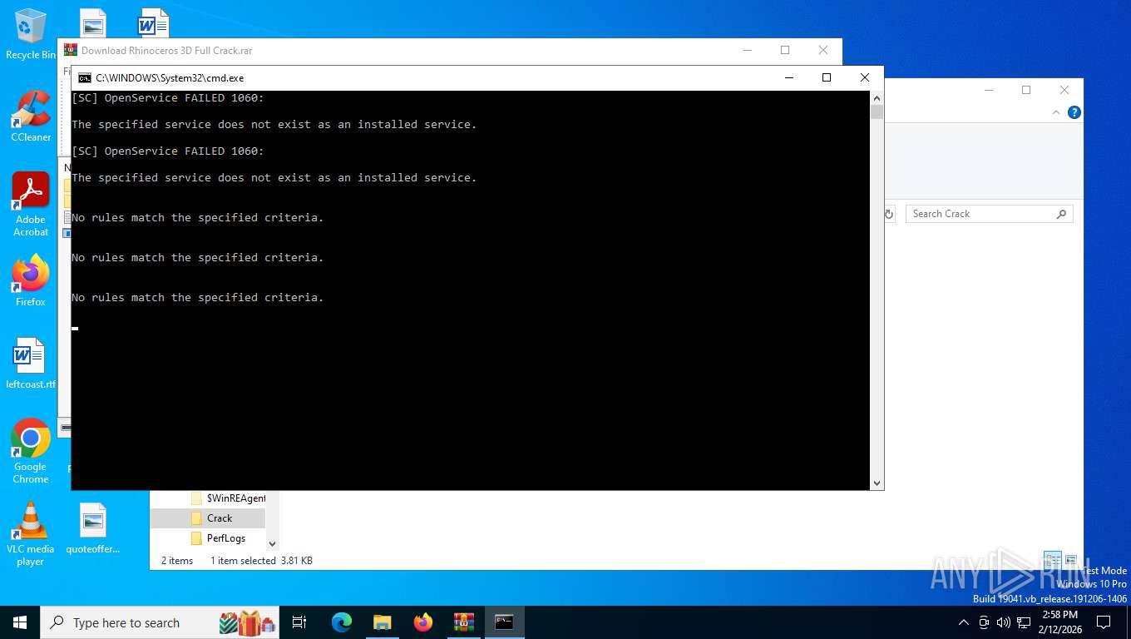The height and width of the screenshot is (639, 1131).
Task: Open the volume control in system tray
Action: tap(1003, 622)
